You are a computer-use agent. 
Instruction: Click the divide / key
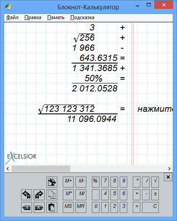(146, 182)
